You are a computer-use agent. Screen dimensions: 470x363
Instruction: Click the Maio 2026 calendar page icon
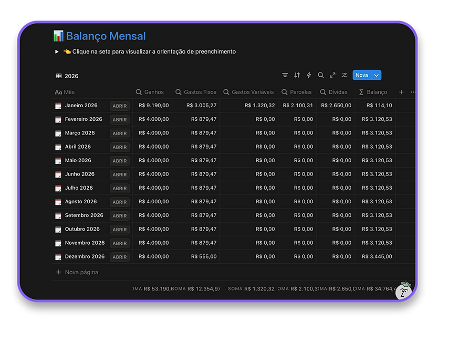58,161
